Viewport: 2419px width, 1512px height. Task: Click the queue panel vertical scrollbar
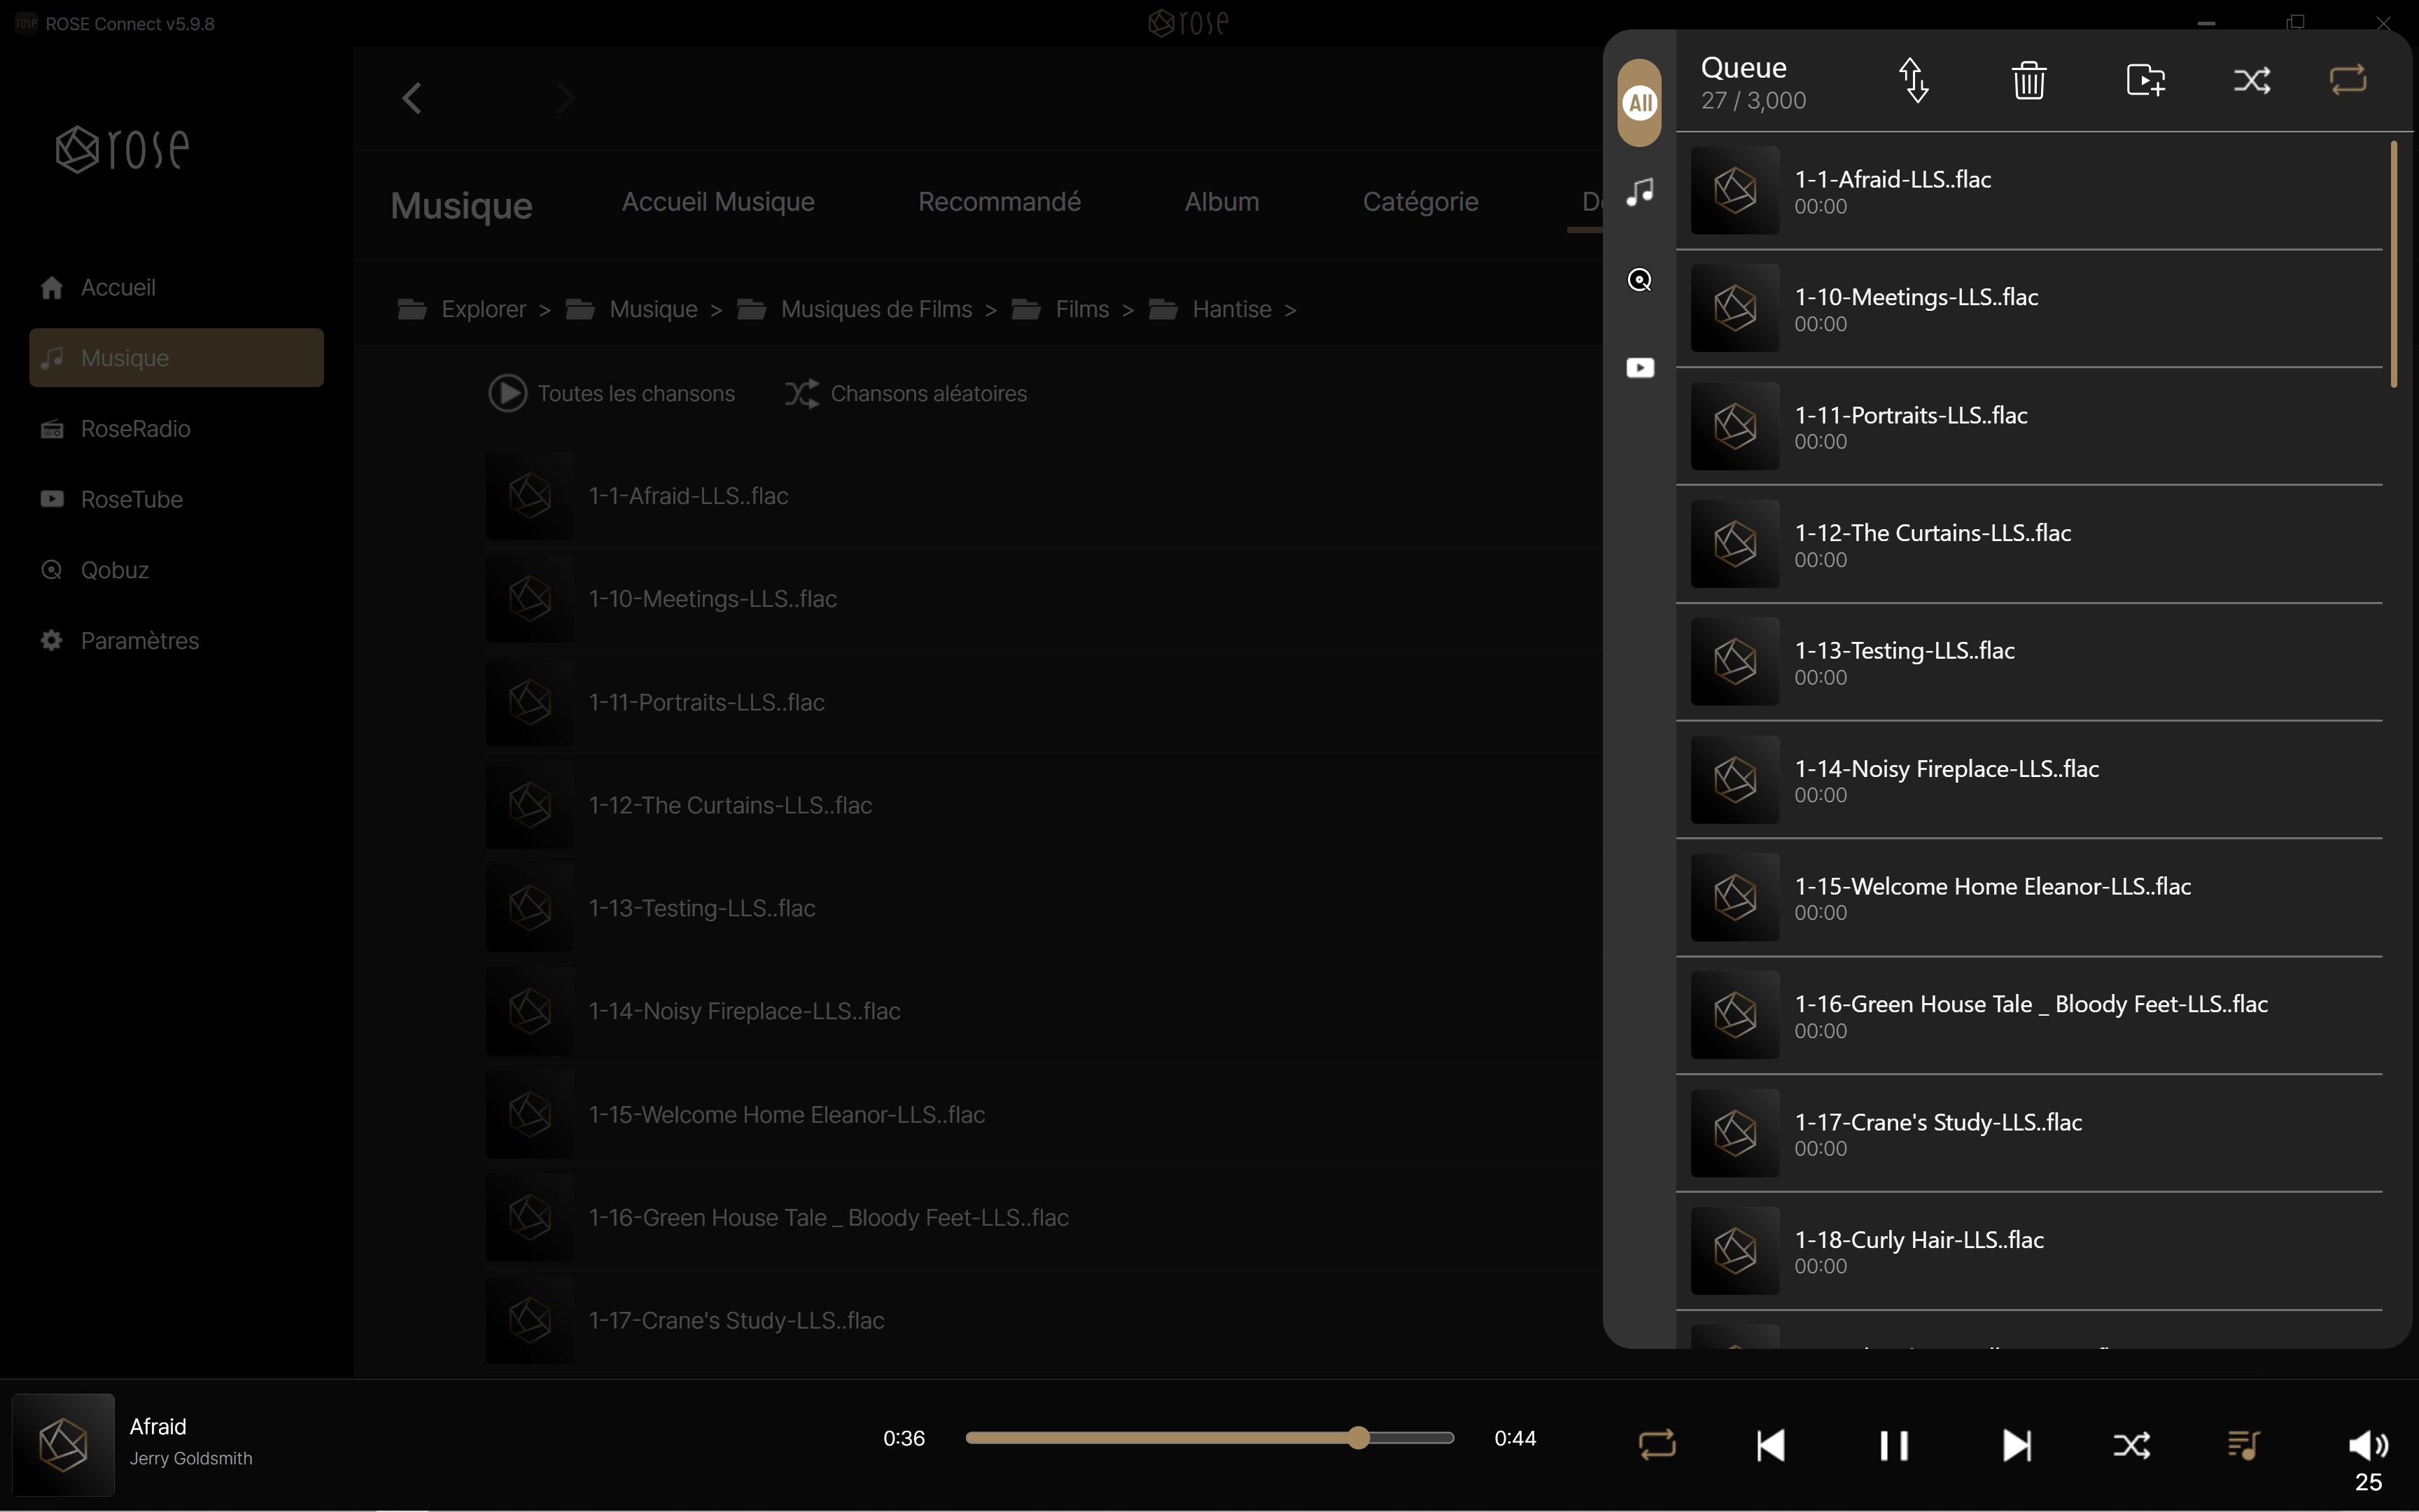click(2394, 264)
